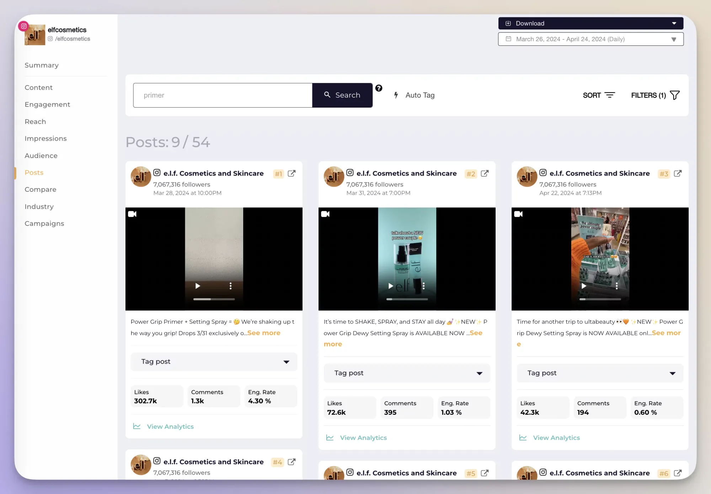Image resolution: width=711 pixels, height=494 pixels.
Task: Click the video camera icon on post #1
Action: tap(132, 214)
